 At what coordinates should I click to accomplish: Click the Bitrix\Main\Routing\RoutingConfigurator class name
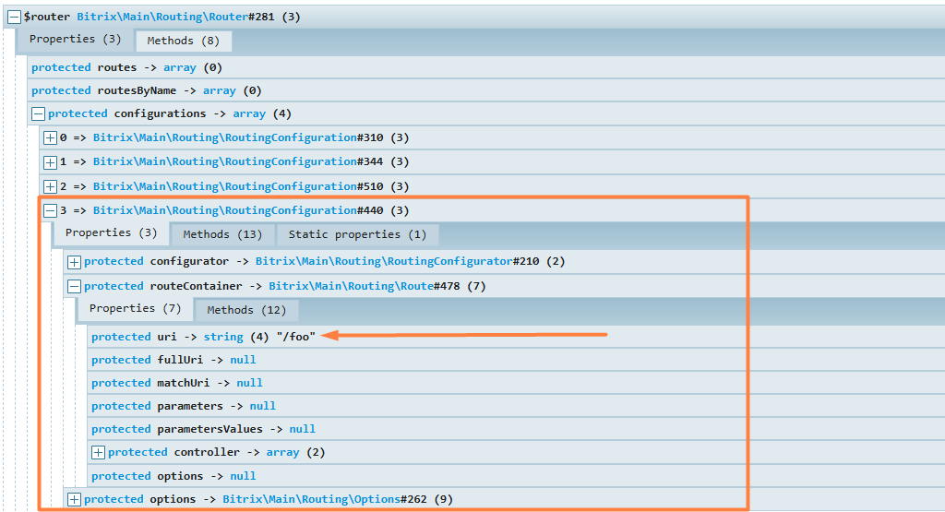[384, 261]
